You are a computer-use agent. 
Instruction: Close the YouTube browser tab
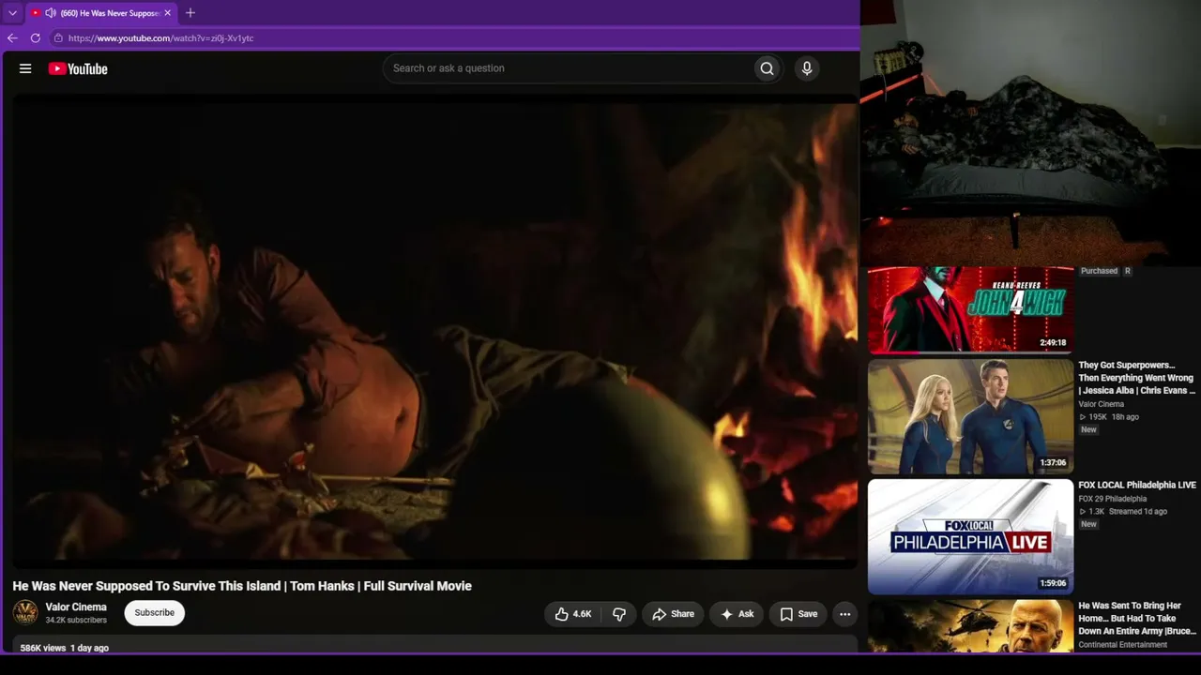coord(168,13)
